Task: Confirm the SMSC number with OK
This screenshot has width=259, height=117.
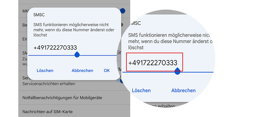Action: [x=107, y=70]
